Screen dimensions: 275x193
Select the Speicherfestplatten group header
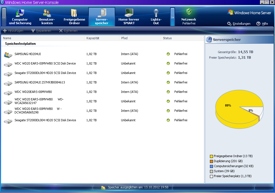20,44
